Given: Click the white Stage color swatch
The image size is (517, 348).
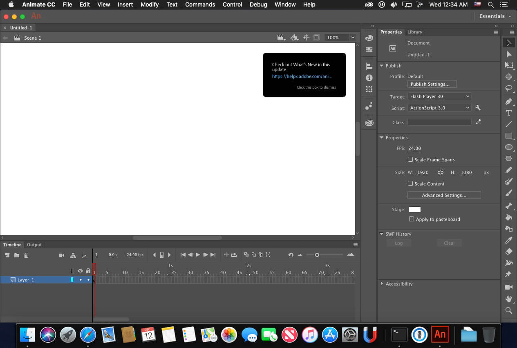Looking at the screenshot, I should [414, 210].
